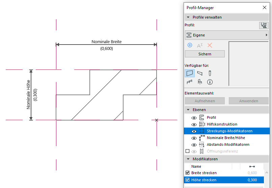Image resolution: width=272 pixels, height=188 pixels.
Task: Select the Breite strecken modifier row
Action: (224, 173)
